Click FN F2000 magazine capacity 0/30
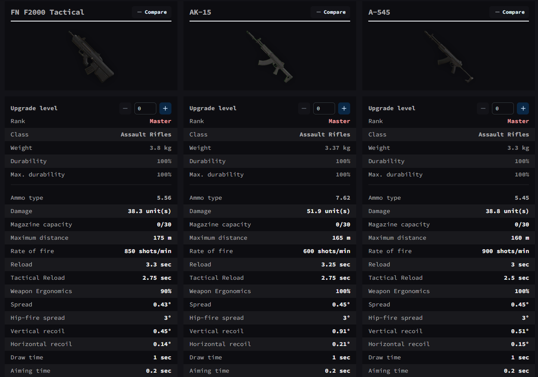The width and height of the screenshot is (538, 377). pyautogui.click(x=164, y=225)
